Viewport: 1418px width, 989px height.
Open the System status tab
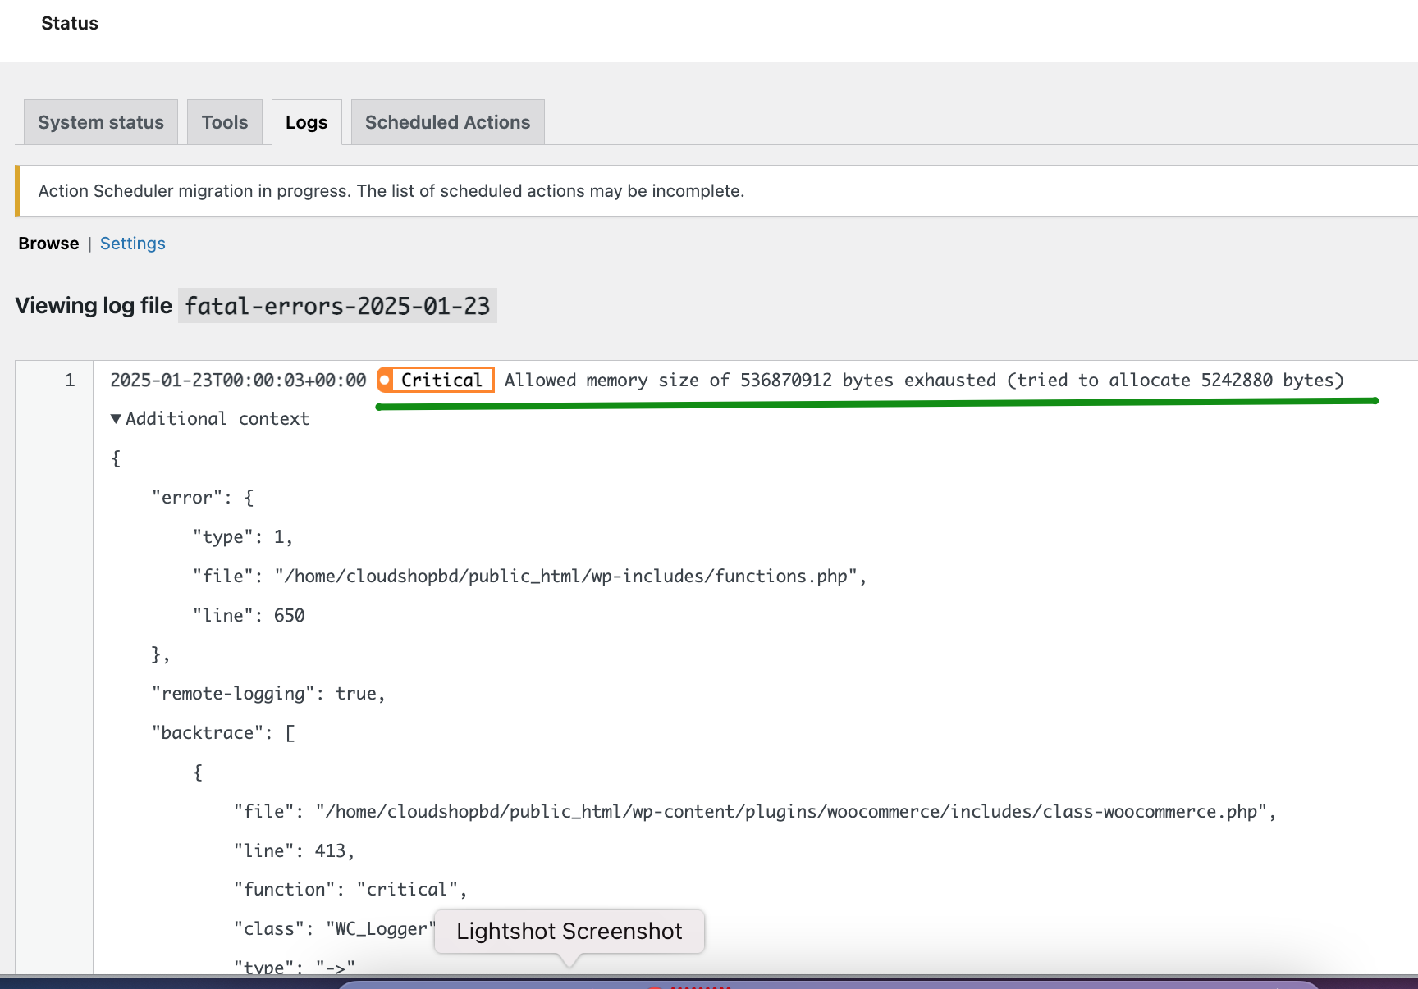[x=101, y=122]
